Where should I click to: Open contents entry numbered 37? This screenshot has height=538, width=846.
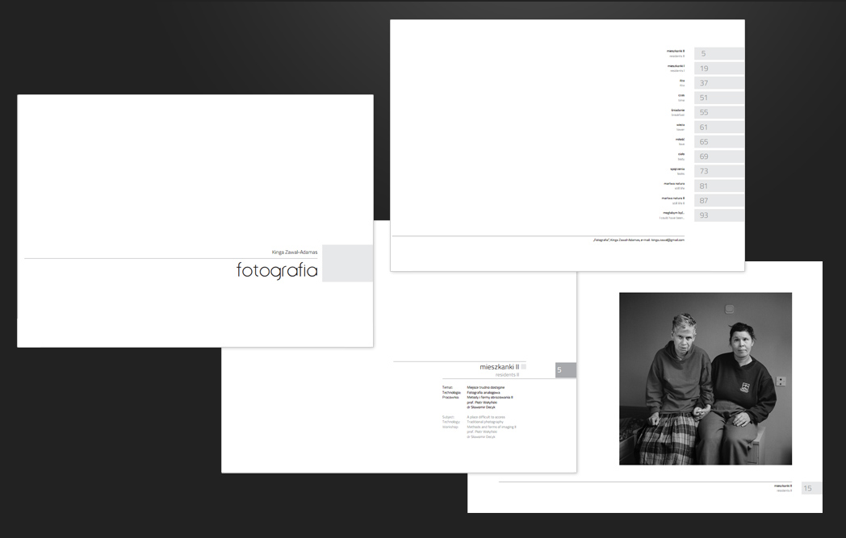(718, 83)
